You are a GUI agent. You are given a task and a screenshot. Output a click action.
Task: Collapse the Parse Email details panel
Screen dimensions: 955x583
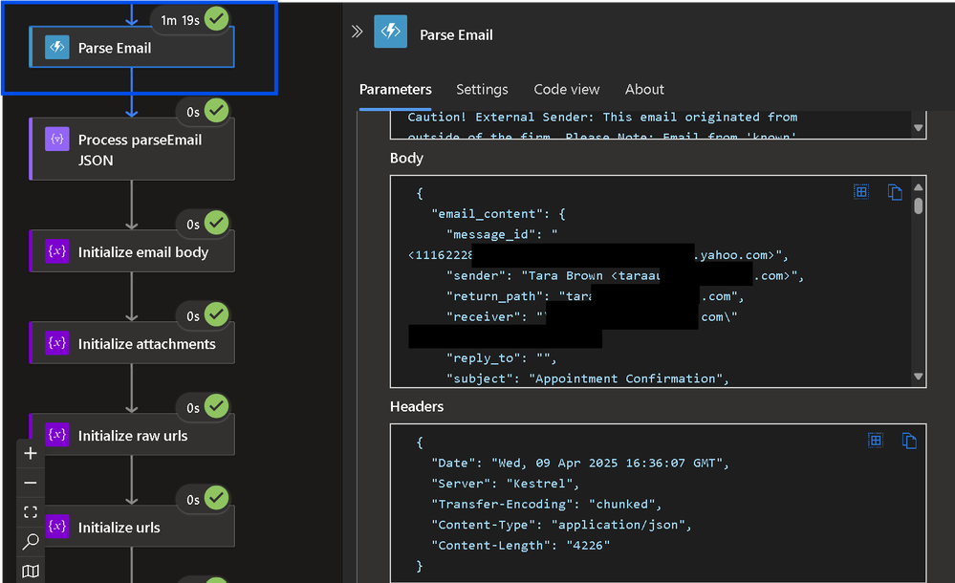357,32
